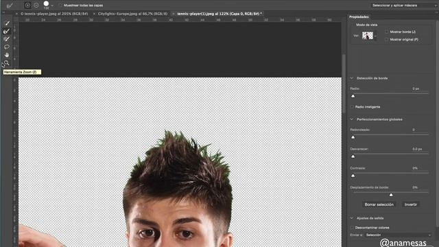Viewport: 439px width, 247px height.
Task: Enable 'Muestrear todas las capas' checkbox
Action: pos(60,5)
